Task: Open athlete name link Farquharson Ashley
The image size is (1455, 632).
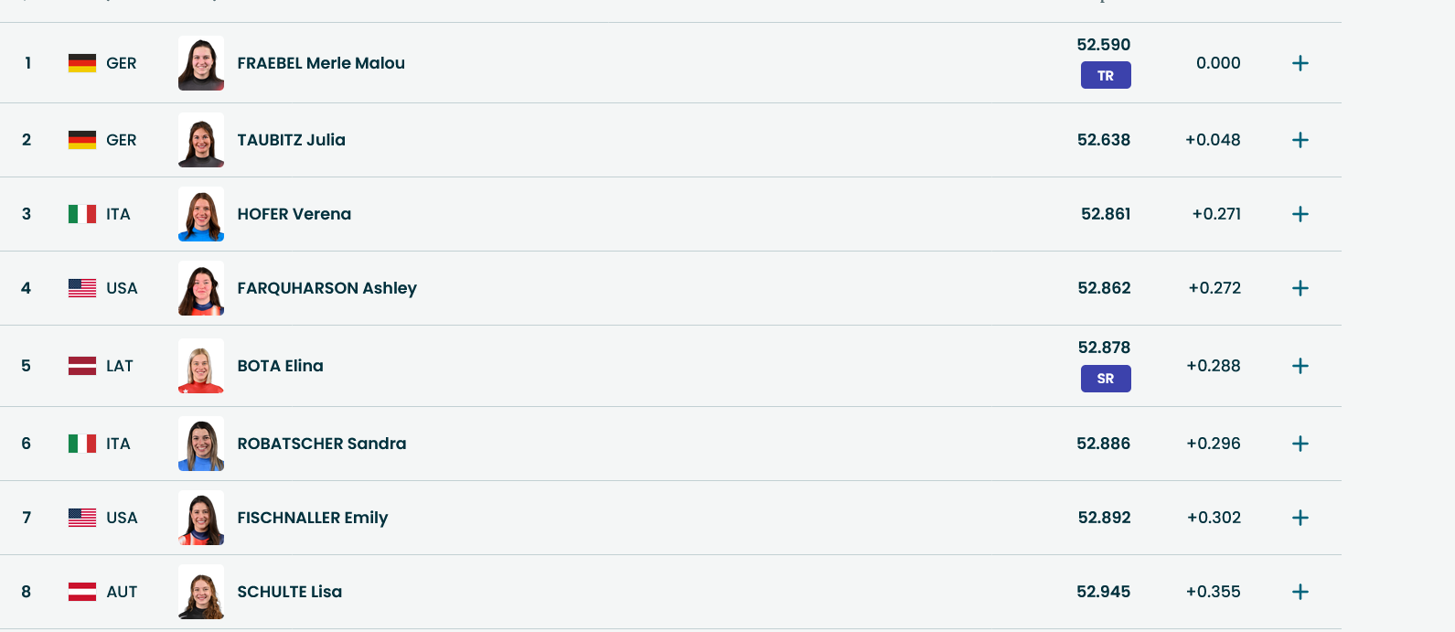Action: coord(326,288)
